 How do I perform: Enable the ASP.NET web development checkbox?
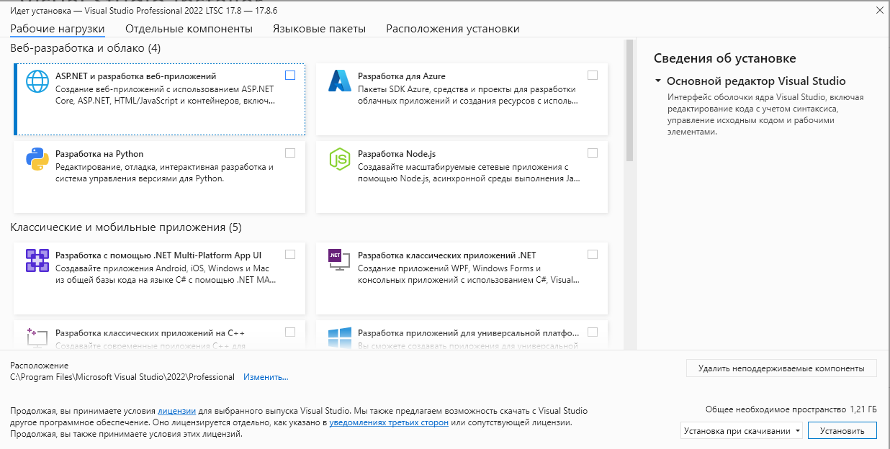290,75
